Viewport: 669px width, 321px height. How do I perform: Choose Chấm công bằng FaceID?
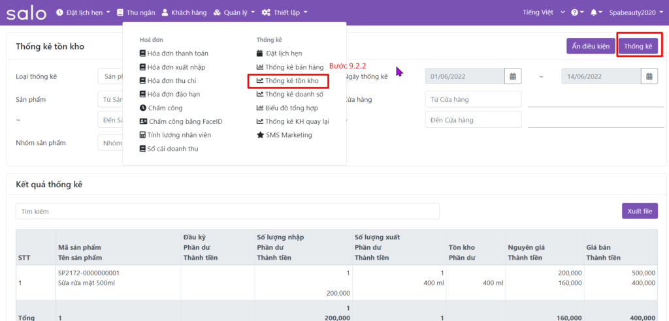pyautogui.click(x=181, y=121)
